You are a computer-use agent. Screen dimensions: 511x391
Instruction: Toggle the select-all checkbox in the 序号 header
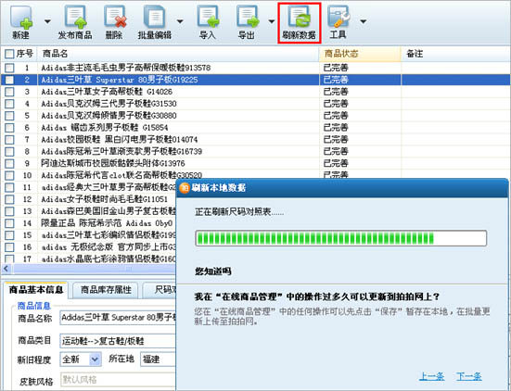[9, 54]
